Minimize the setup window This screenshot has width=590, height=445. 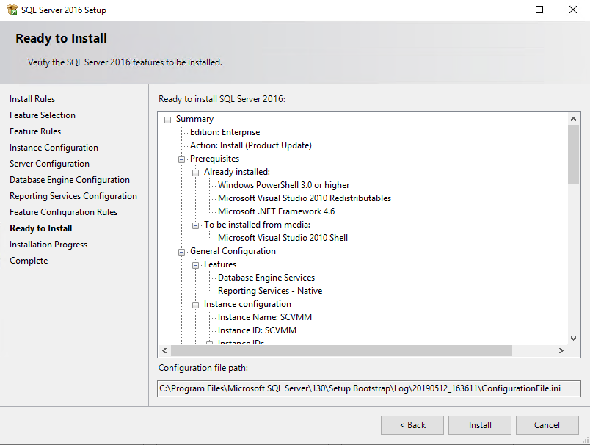[506, 10]
